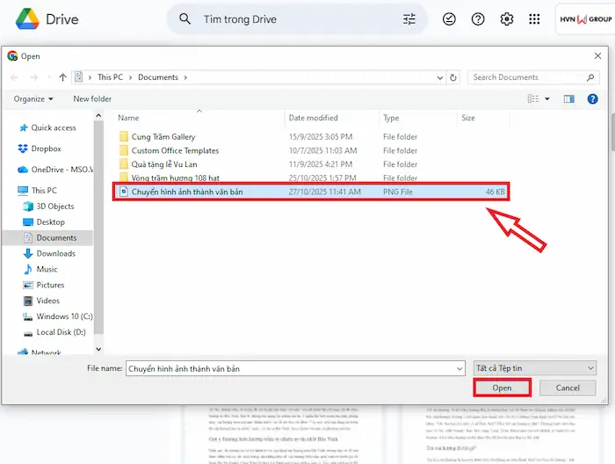Toggle the preview pane icon

pos(570,99)
